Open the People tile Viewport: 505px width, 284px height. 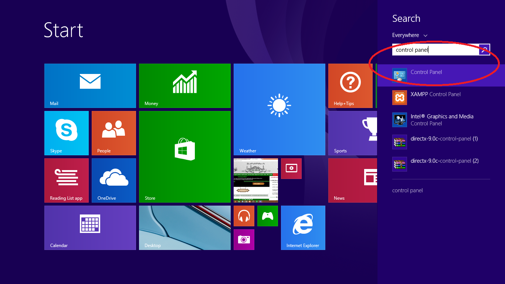[113, 133]
